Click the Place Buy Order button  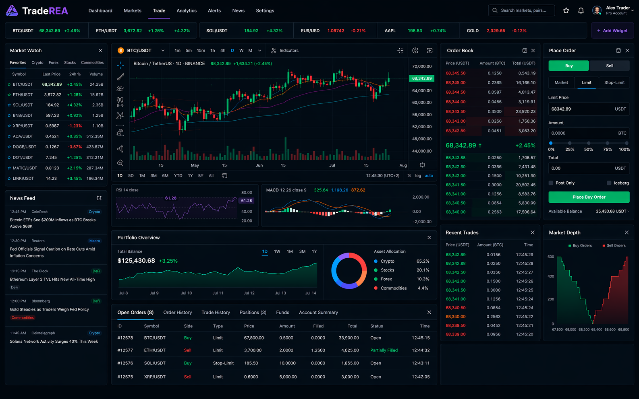589,197
